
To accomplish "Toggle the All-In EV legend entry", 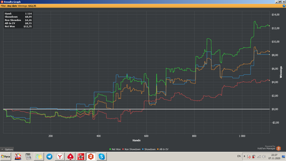I will coord(163,149).
